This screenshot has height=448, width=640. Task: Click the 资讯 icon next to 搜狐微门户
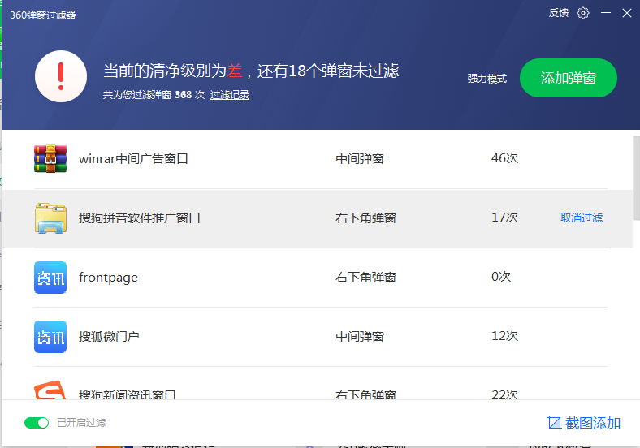(50, 337)
